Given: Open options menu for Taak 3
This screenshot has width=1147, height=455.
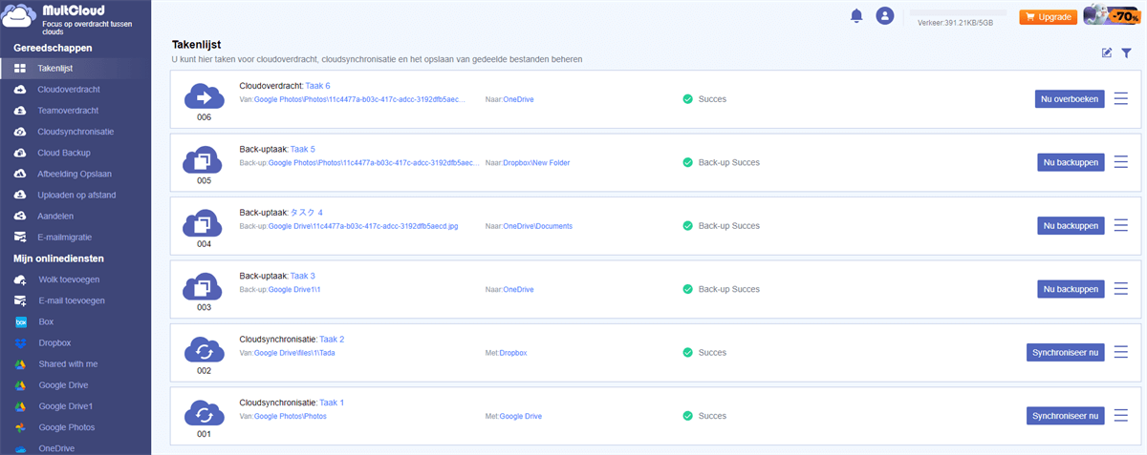Looking at the screenshot, I should click(1121, 288).
